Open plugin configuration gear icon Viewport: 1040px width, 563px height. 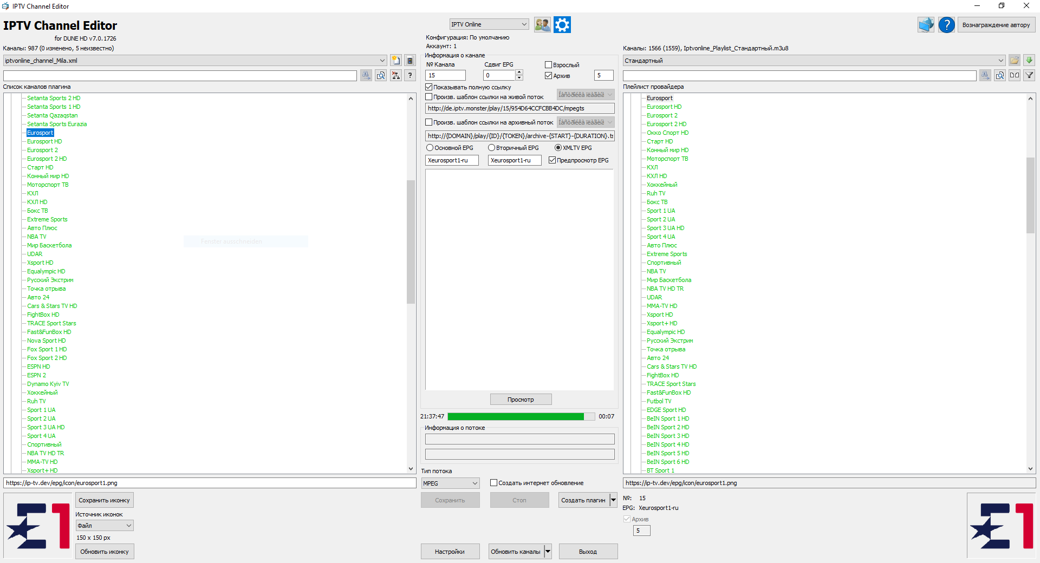coord(562,24)
